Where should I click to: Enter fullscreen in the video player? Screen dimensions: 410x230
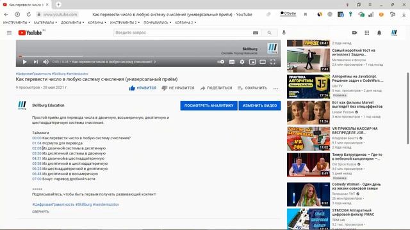(x=273, y=62)
